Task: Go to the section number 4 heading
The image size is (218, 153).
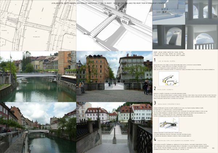Action: pos(155,139)
